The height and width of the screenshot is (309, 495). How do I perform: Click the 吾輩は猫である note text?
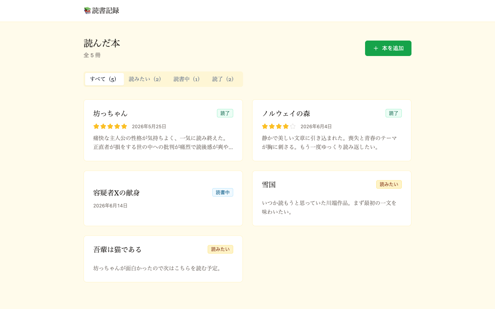[158, 268]
